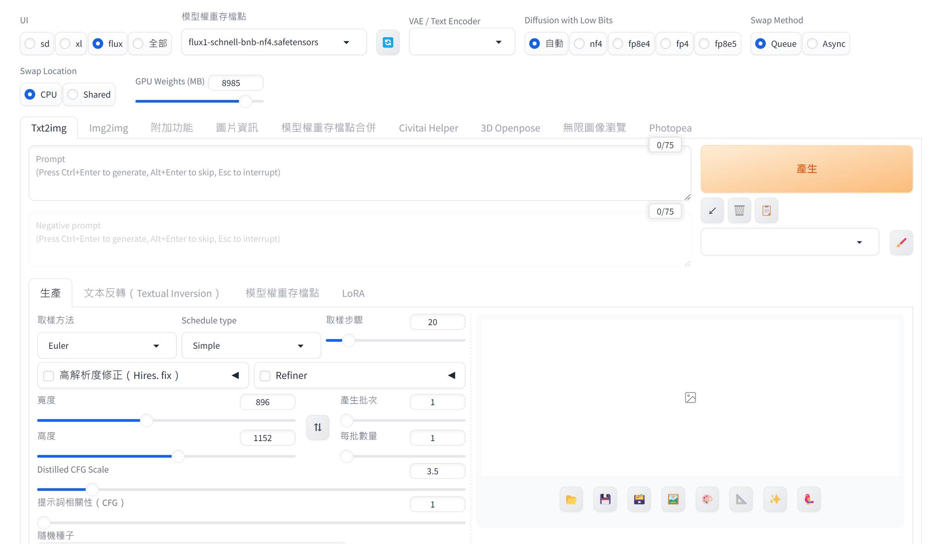Open the flux1-schnell checkpoint dropdown
Viewport: 941px width, 544px height.
pyautogui.click(x=274, y=42)
